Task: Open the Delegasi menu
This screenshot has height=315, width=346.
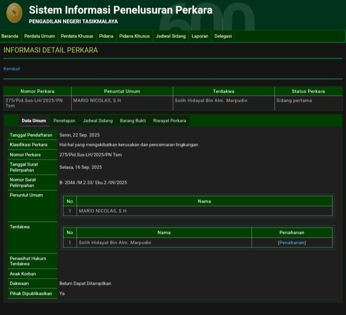Action: pyautogui.click(x=223, y=36)
